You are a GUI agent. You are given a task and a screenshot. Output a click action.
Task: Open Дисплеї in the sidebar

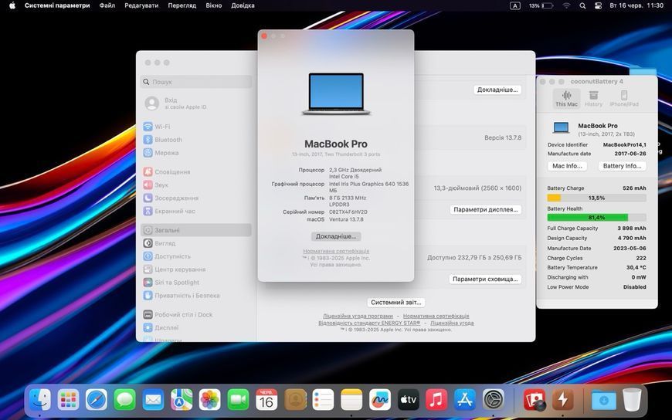196,327
